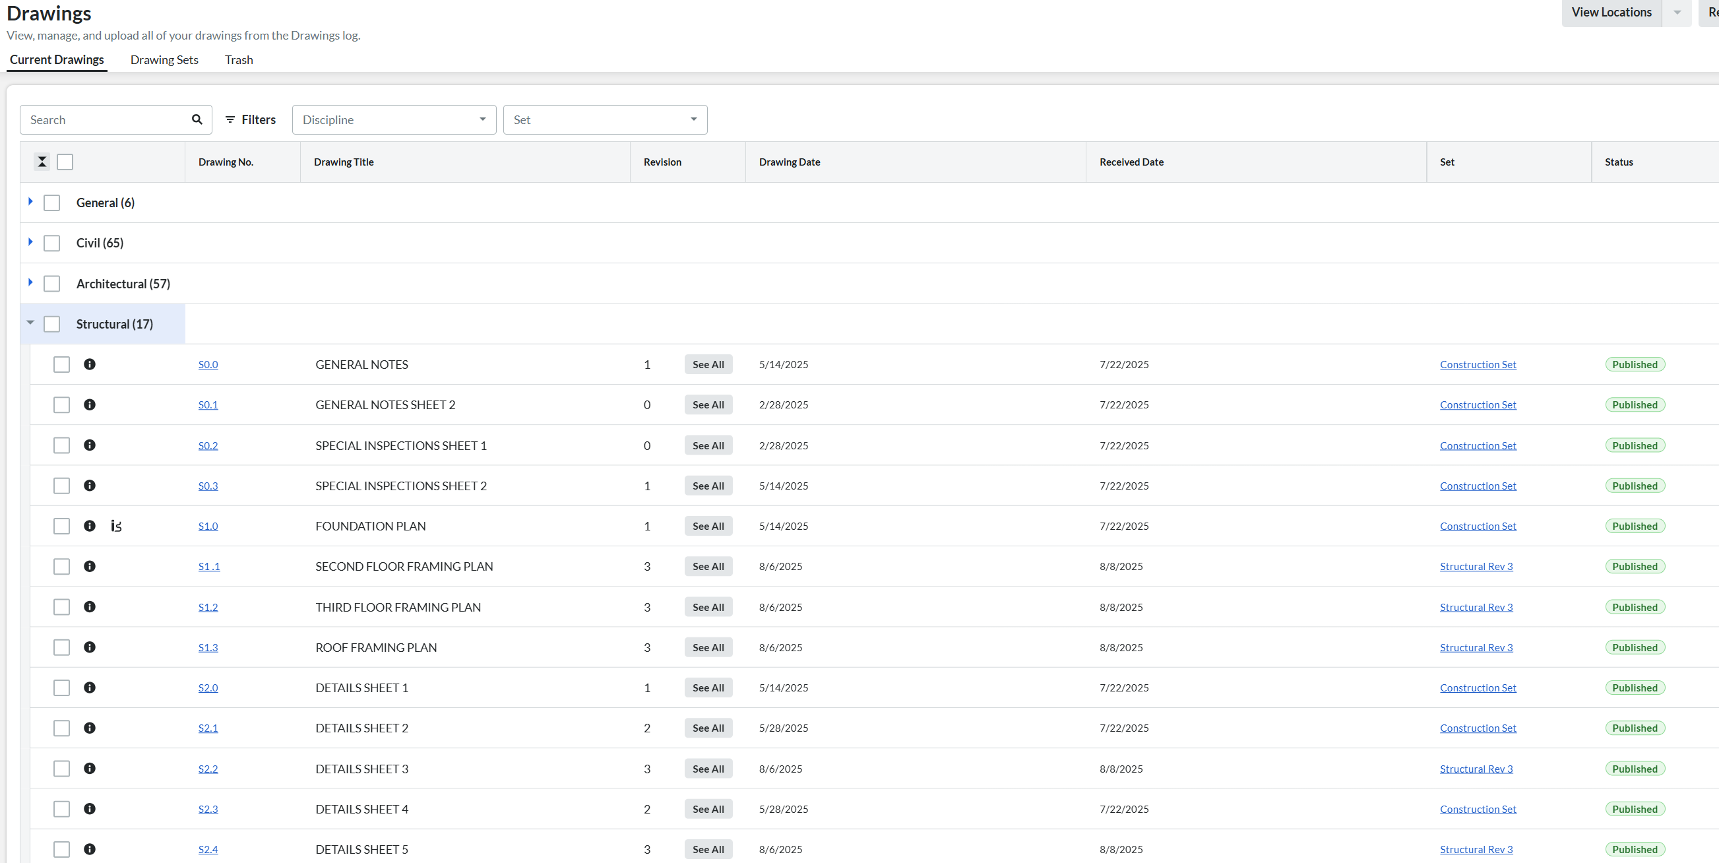Image resolution: width=1719 pixels, height=863 pixels.
Task: Click info icon for S1.0 Foundation Plan
Action: pos(90,526)
